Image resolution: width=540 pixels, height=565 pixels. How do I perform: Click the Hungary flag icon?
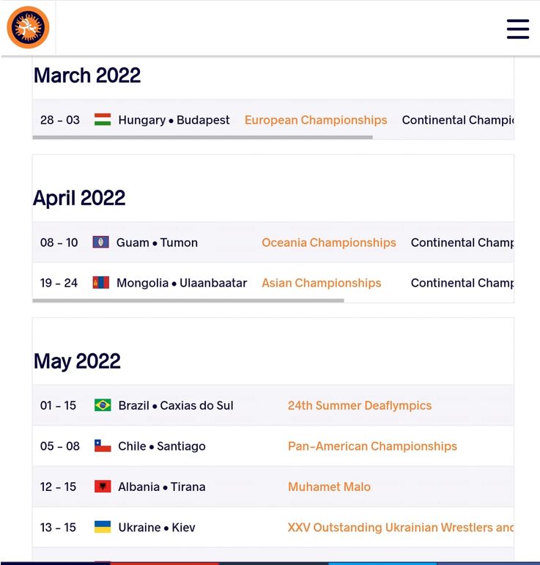pyautogui.click(x=103, y=119)
